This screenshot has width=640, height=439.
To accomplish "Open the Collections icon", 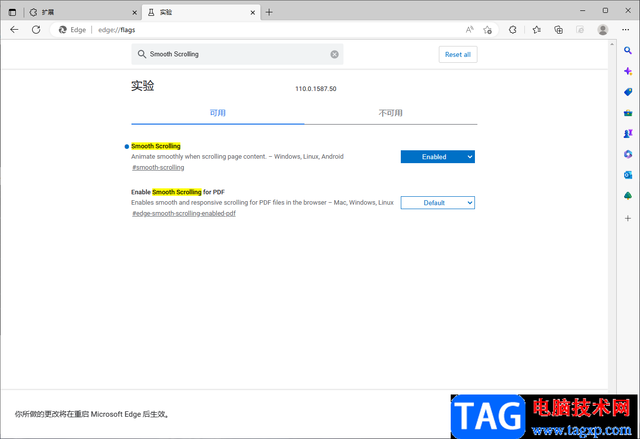I will [558, 30].
